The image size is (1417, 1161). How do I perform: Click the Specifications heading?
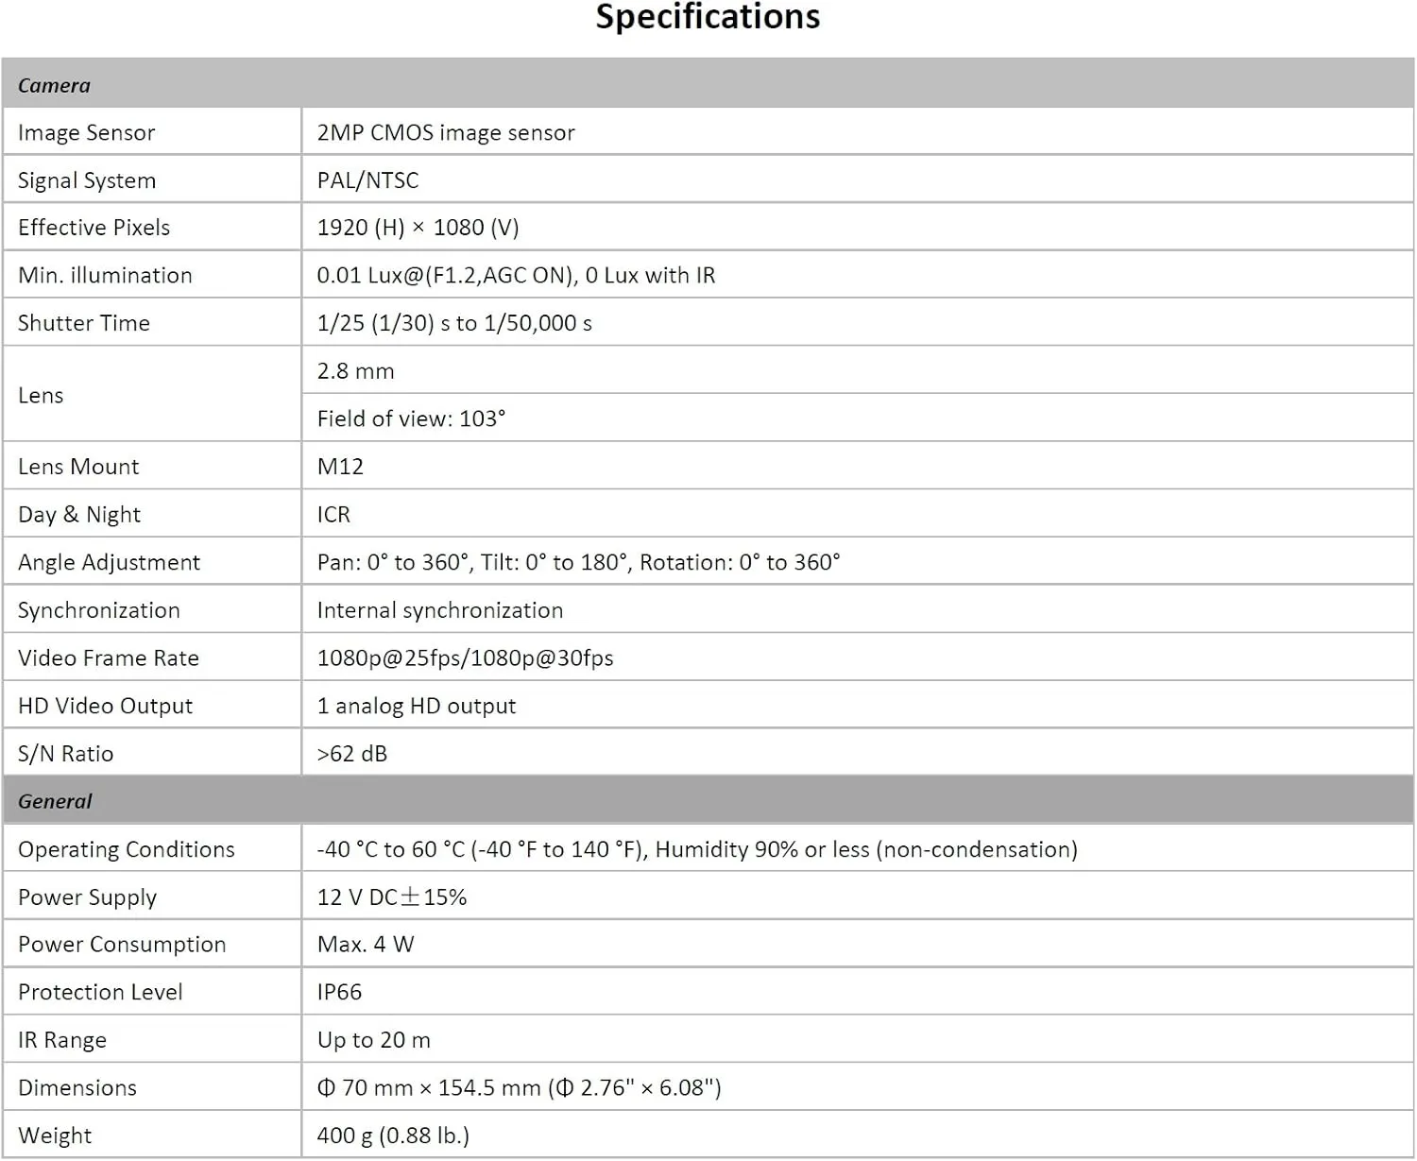(708, 17)
